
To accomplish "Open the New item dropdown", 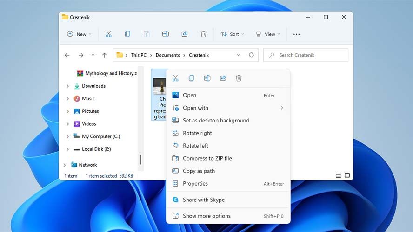I will point(79,34).
